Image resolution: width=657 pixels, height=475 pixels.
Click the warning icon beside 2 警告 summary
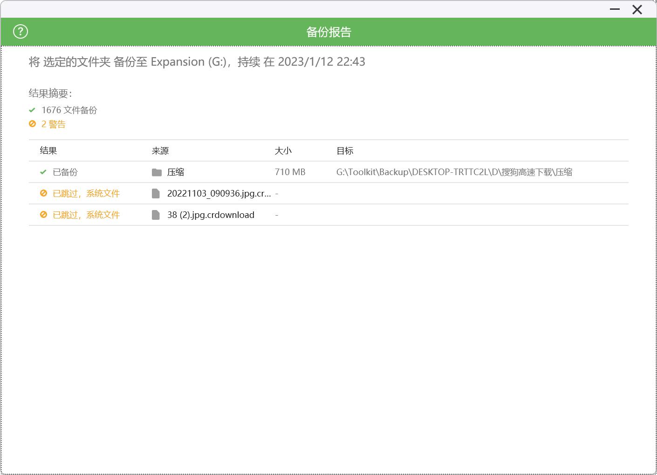[32, 124]
